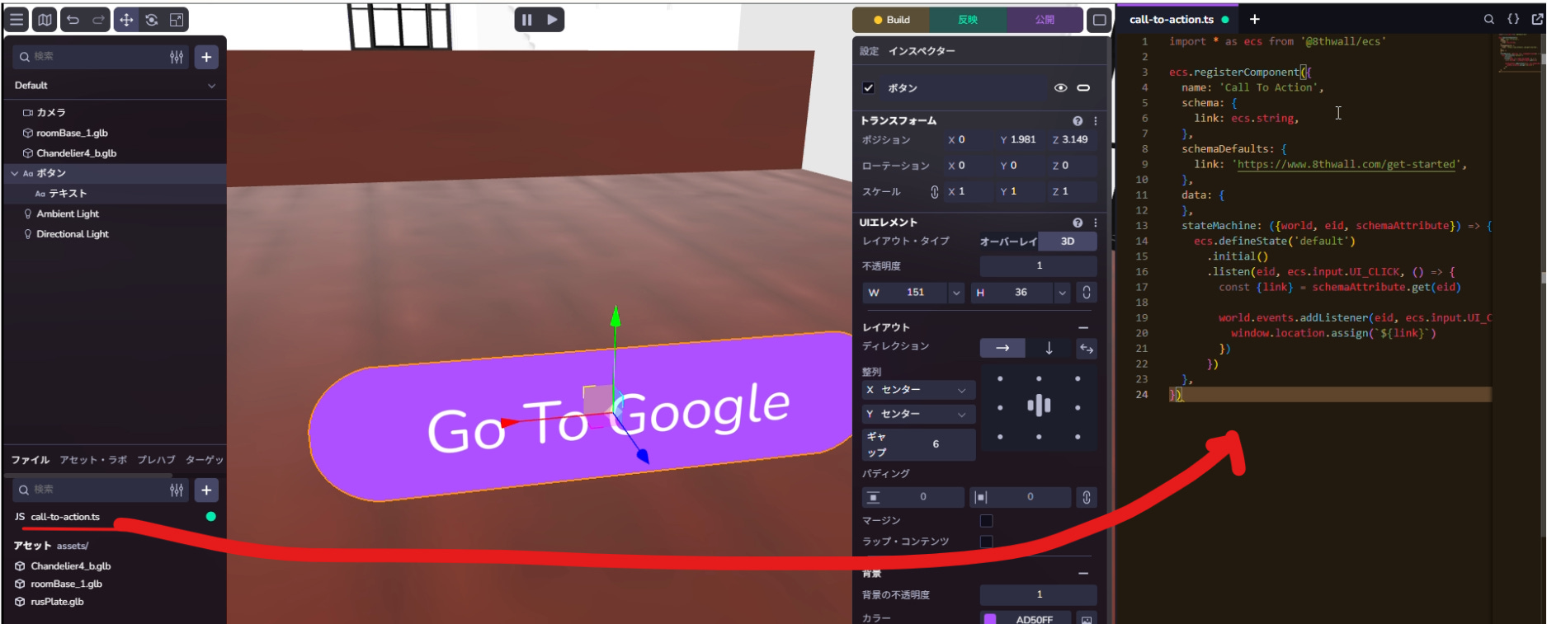The width and height of the screenshot is (1547, 624).
Task: Open height unit dropdown
Action: [1062, 293]
